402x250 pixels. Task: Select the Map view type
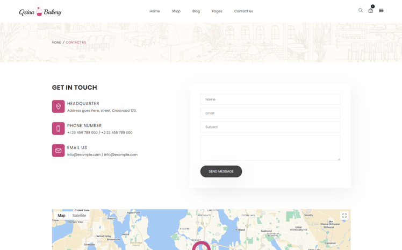(x=61, y=216)
